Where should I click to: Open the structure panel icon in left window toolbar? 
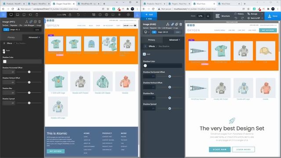coord(94,14)
